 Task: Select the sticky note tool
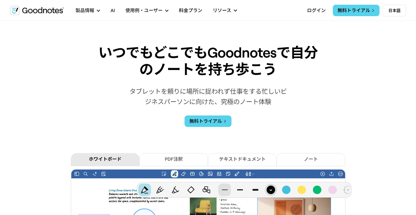[228, 174]
